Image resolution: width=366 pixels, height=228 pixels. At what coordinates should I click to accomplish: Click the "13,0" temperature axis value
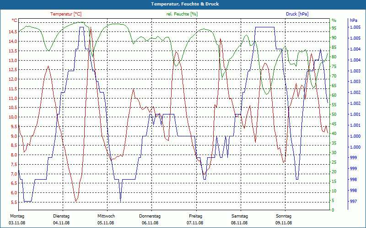pyautogui.click(x=13, y=61)
